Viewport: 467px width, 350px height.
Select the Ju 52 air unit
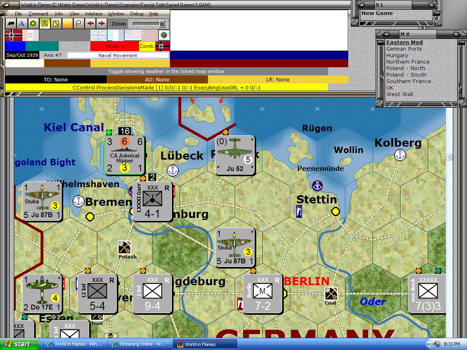235,155
